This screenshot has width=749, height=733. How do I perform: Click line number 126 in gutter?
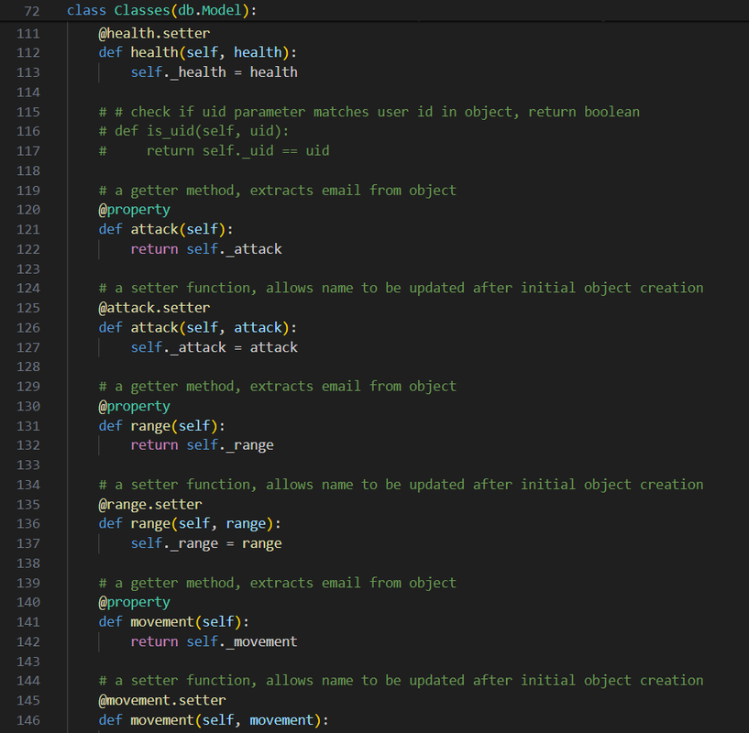click(x=28, y=328)
